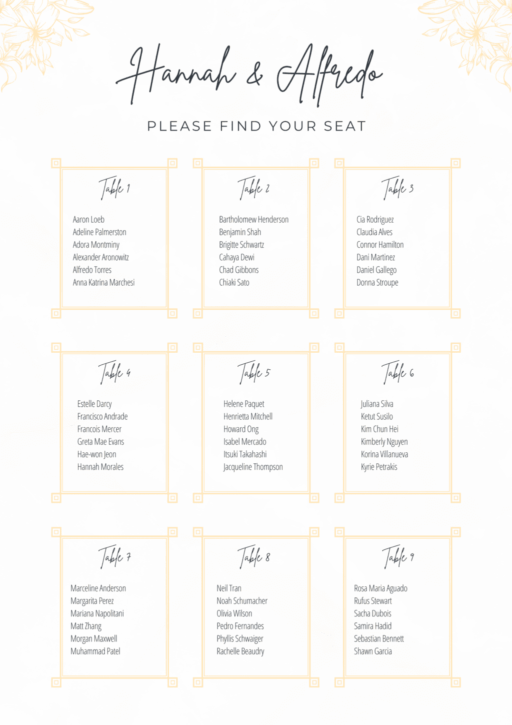Click the Table 9 heading
Screen dimensions: 512x725
tap(397, 557)
